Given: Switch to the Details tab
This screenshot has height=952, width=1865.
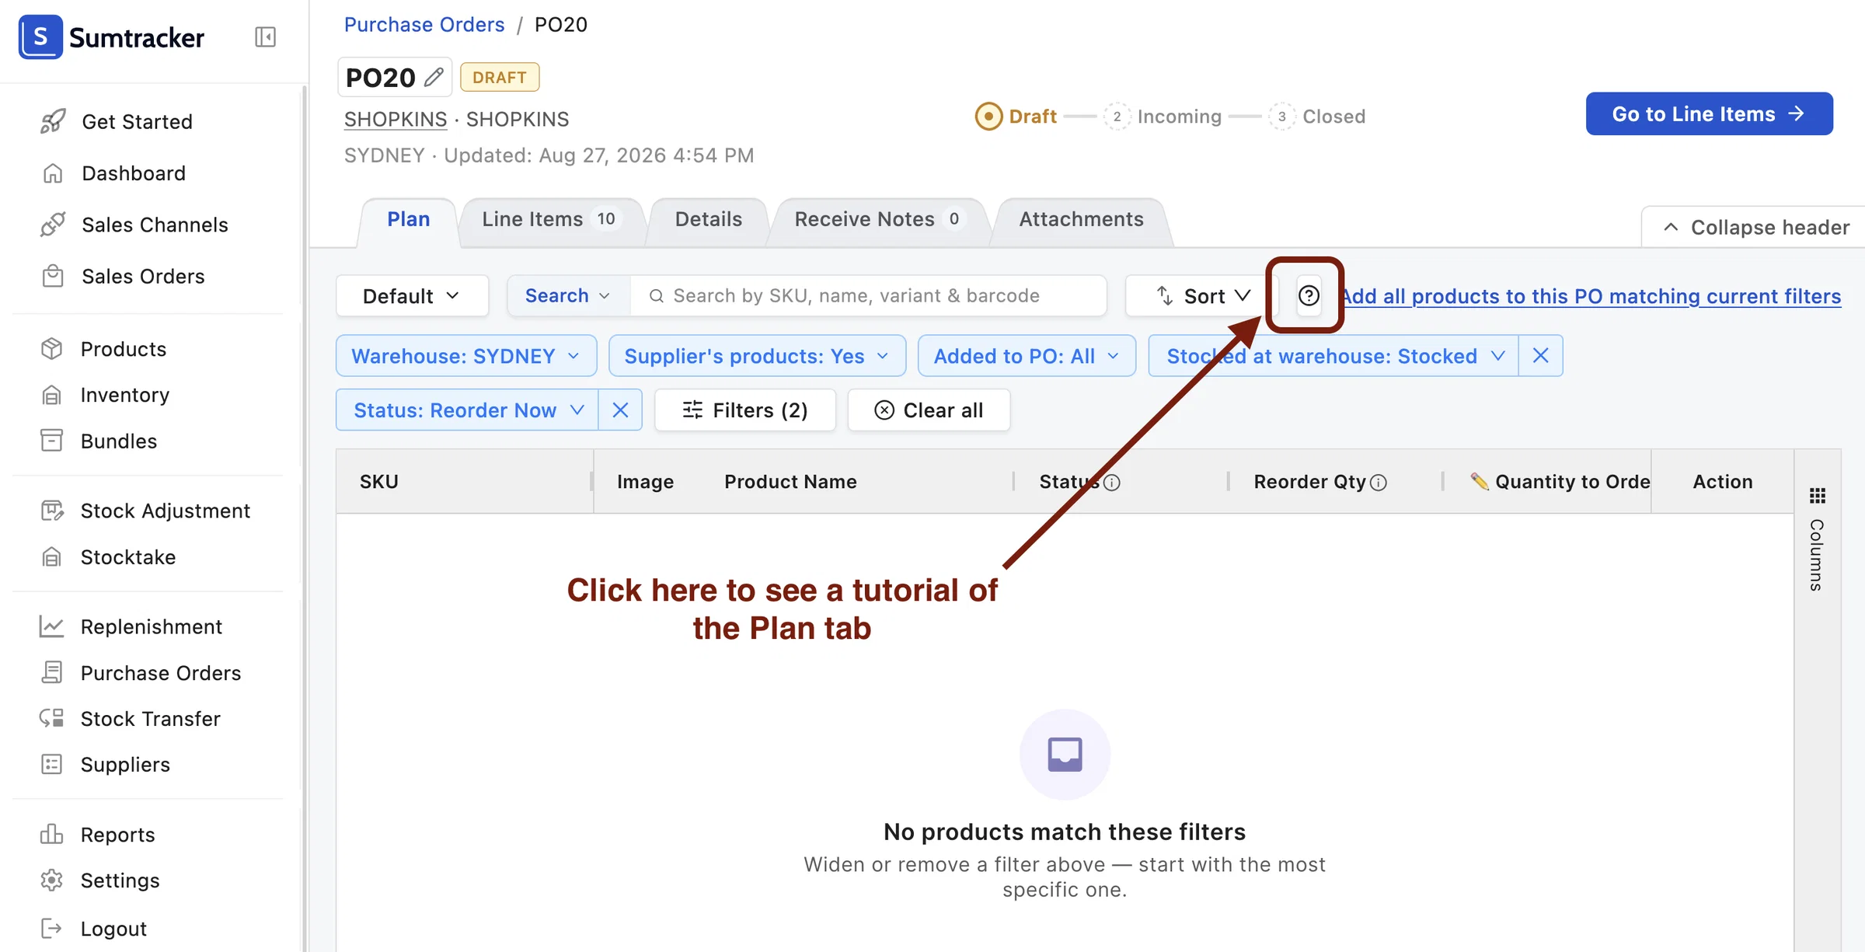Looking at the screenshot, I should [x=709, y=220].
